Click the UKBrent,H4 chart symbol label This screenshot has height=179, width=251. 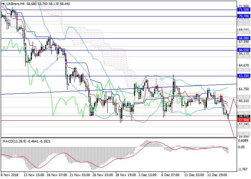point(15,3)
